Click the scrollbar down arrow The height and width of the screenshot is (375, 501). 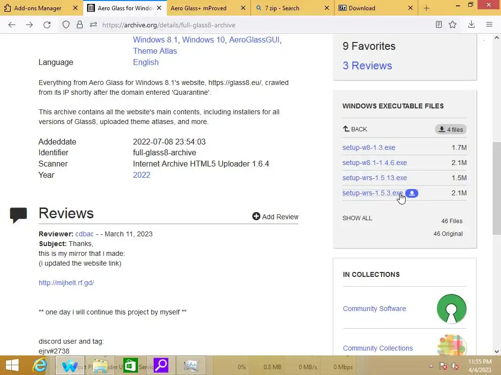497,352
